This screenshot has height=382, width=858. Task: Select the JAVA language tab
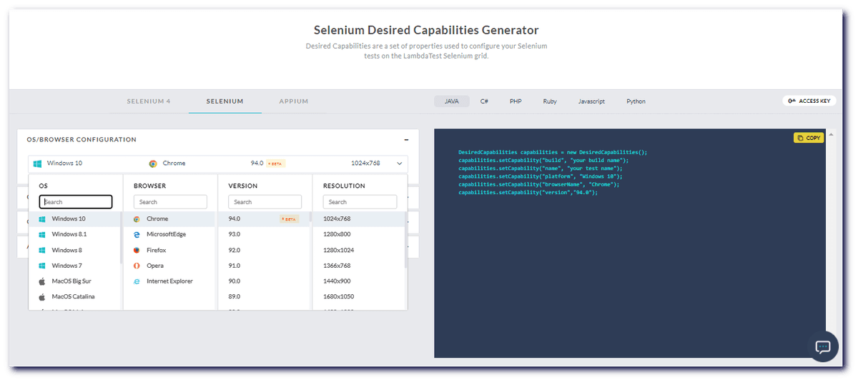click(x=452, y=101)
